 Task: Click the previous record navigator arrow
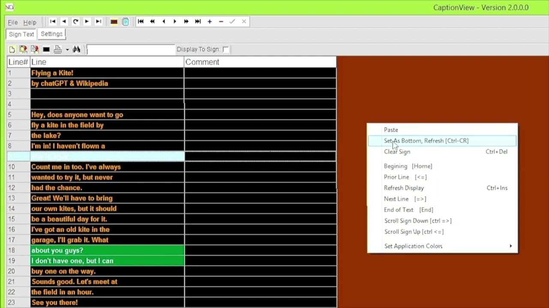[x=163, y=21]
